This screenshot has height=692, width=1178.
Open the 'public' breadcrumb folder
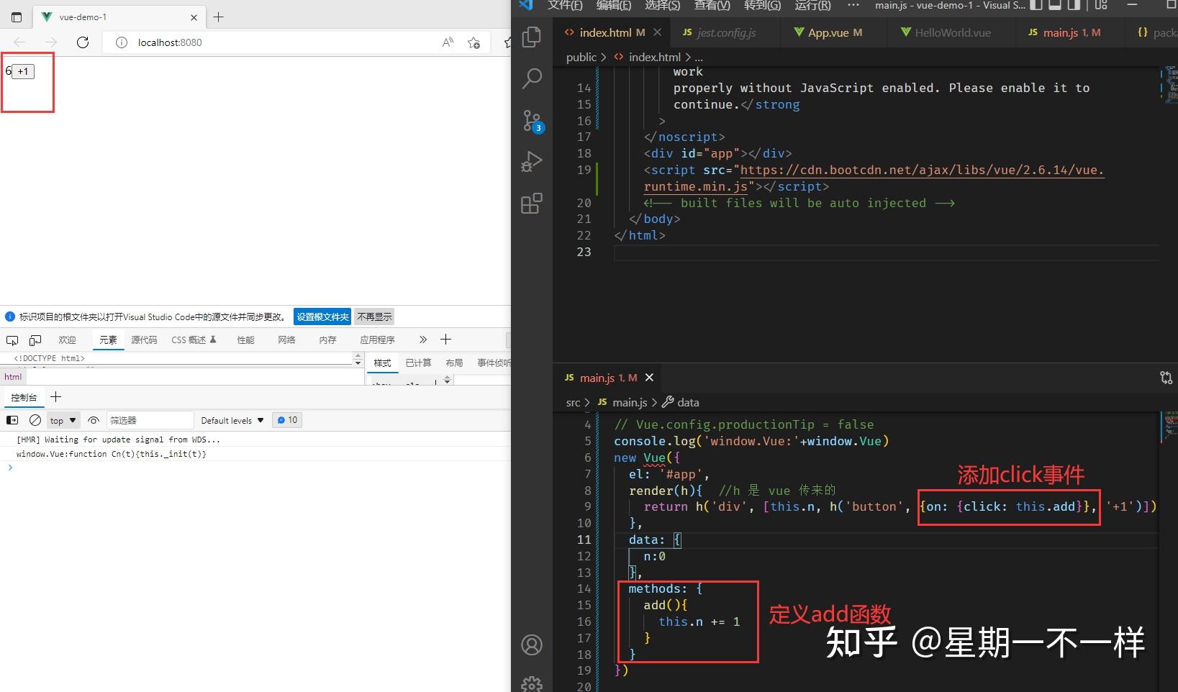tap(581, 57)
